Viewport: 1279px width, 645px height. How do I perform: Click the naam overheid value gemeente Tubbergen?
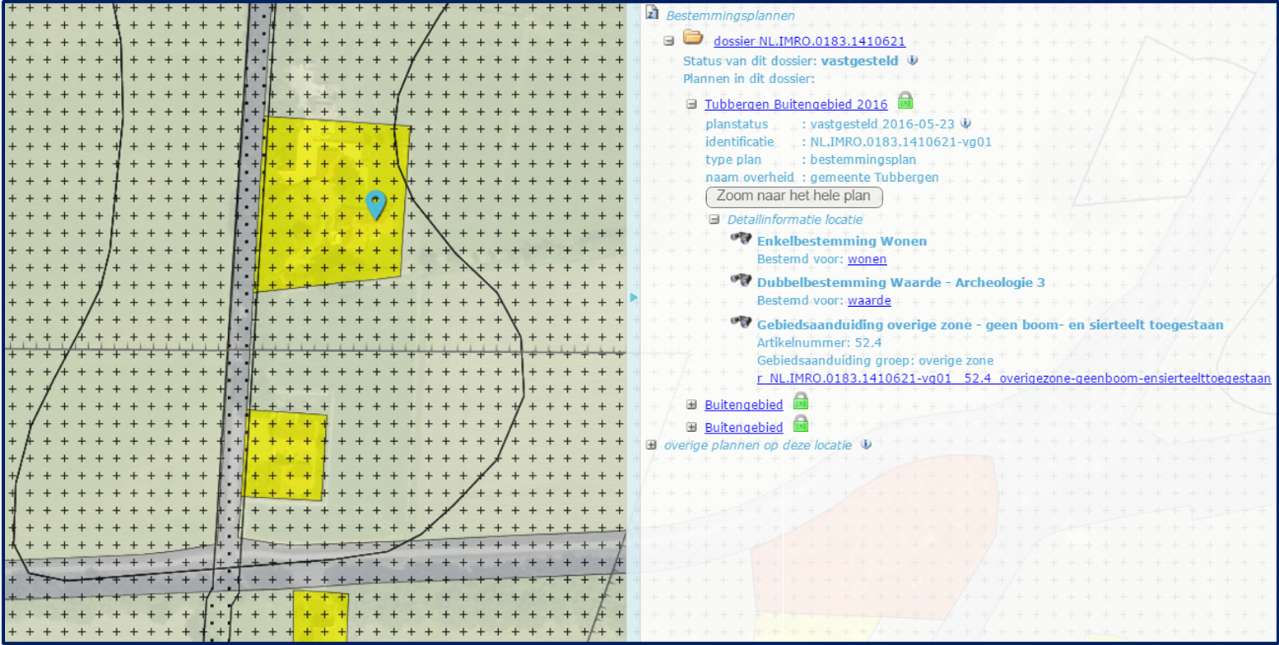pyautogui.click(x=874, y=178)
